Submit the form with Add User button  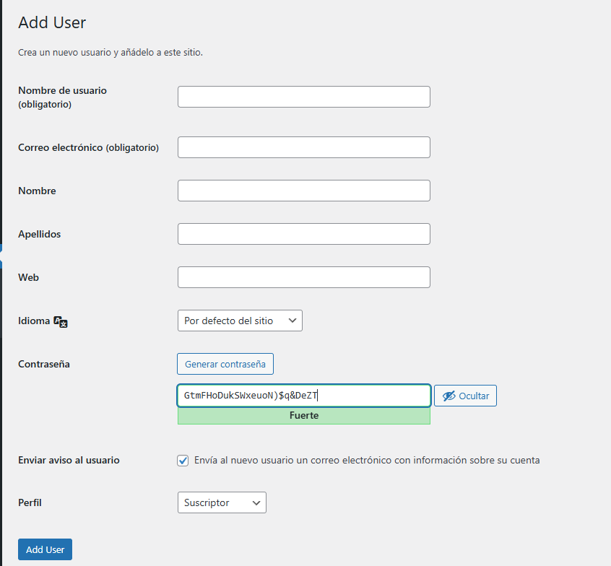pyautogui.click(x=45, y=549)
